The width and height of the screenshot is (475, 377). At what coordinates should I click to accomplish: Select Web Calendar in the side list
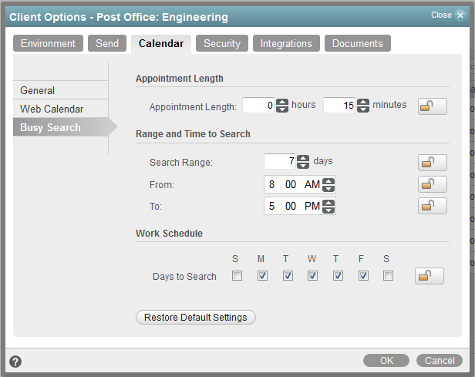52,109
